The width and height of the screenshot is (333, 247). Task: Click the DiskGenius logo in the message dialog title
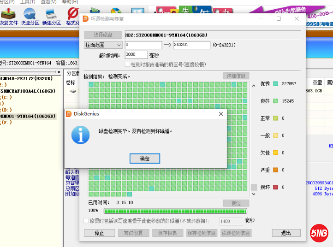68,113
